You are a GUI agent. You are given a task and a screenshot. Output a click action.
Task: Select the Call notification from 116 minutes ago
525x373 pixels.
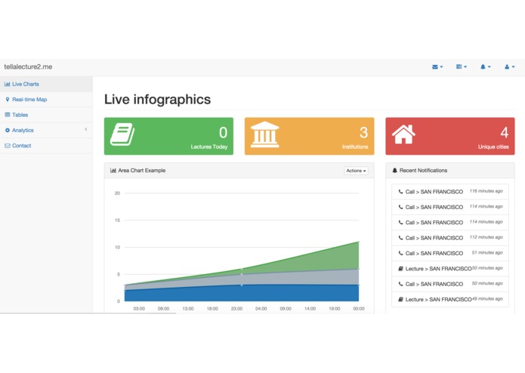click(450, 192)
